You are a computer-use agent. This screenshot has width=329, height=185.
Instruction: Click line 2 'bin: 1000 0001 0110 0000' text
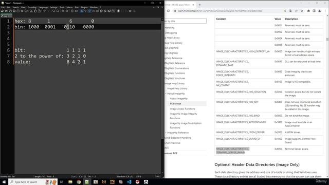click(x=54, y=27)
